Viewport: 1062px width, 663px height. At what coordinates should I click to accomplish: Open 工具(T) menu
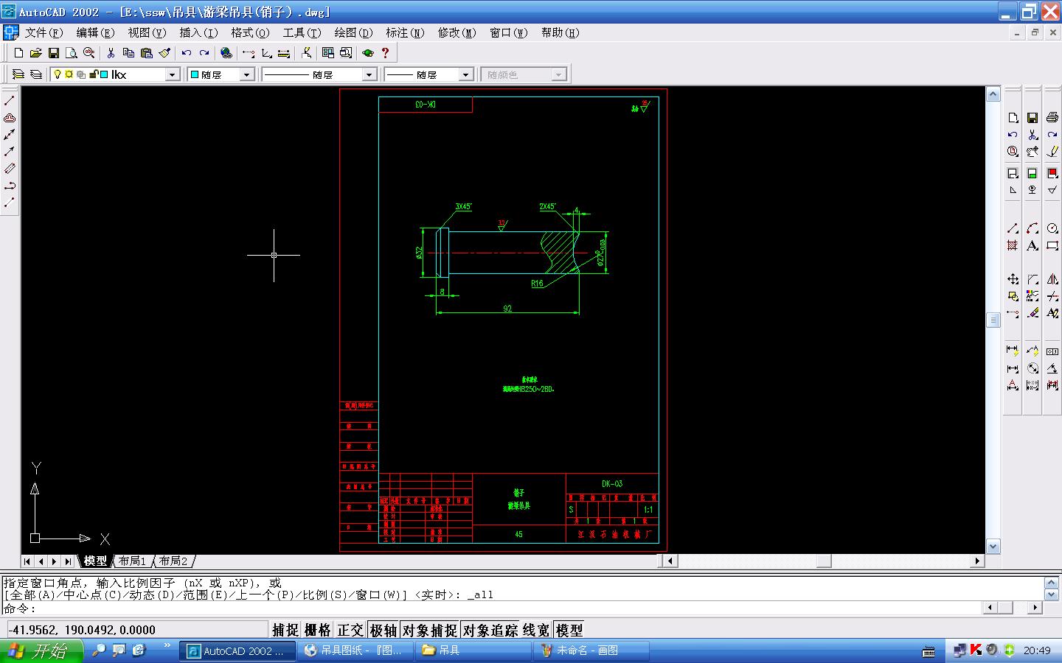302,32
